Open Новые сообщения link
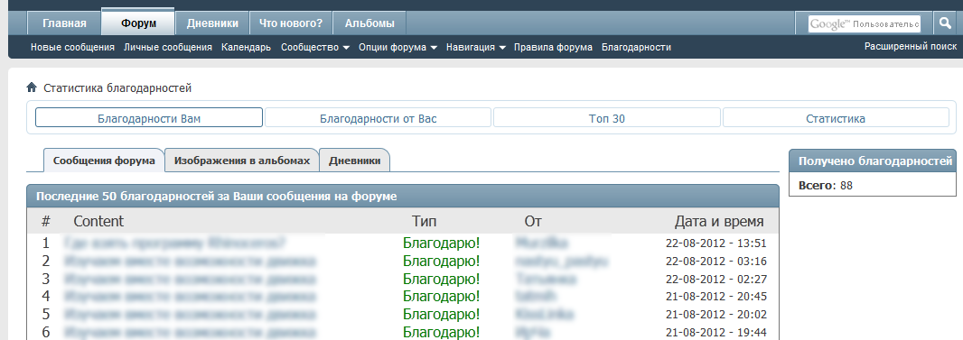This screenshot has height=340, width=963. click(72, 47)
